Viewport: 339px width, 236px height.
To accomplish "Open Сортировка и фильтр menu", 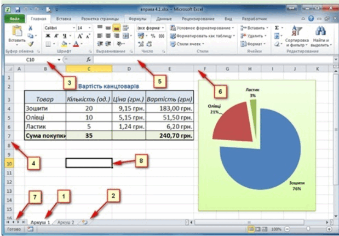I will click(x=297, y=36).
